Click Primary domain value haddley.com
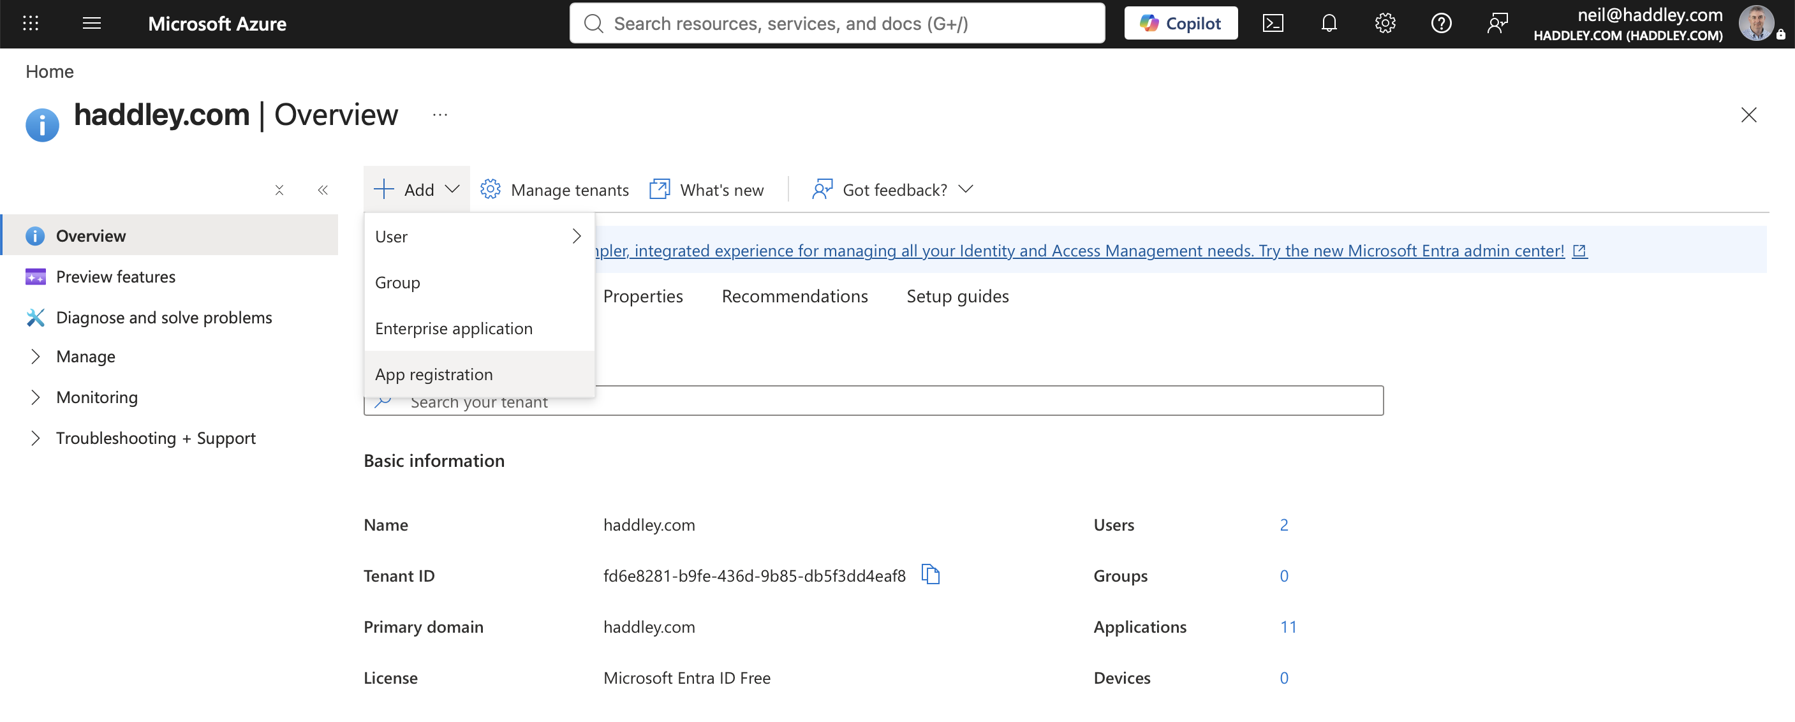This screenshot has width=1795, height=722. (x=649, y=627)
